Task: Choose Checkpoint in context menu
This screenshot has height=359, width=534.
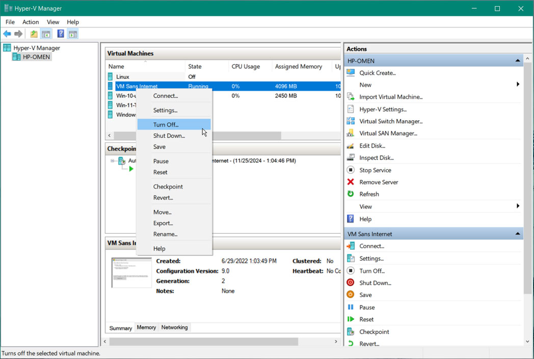Action: pos(174,186)
